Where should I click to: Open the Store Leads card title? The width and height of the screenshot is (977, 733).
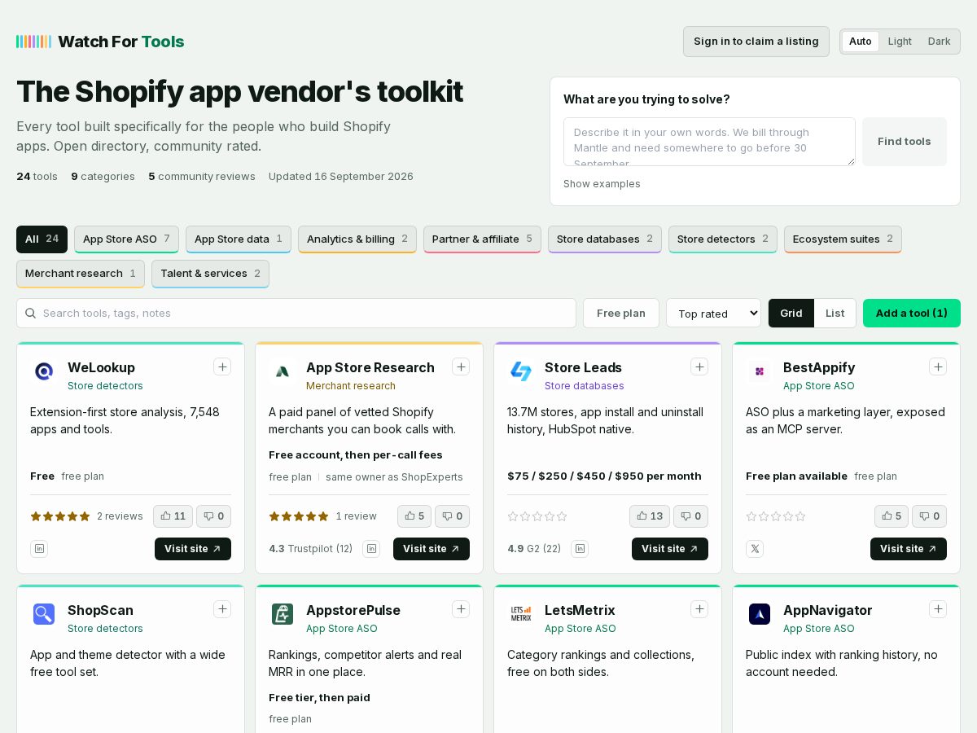click(x=583, y=368)
